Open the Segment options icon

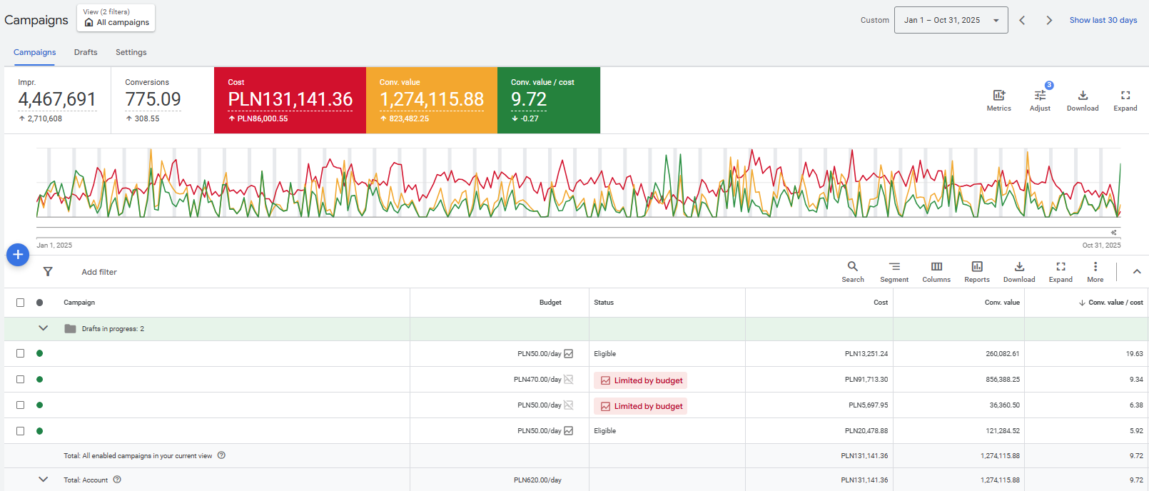pos(894,266)
